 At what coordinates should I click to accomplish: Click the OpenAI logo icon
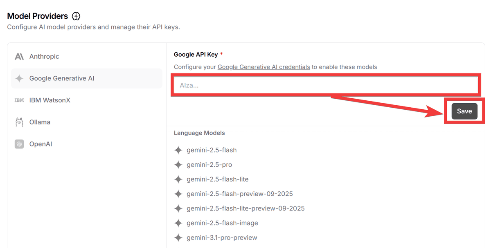(19, 144)
